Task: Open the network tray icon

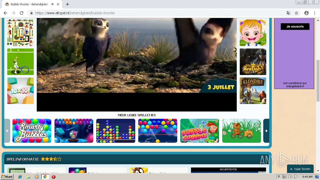Action: pyautogui.click(x=284, y=177)
